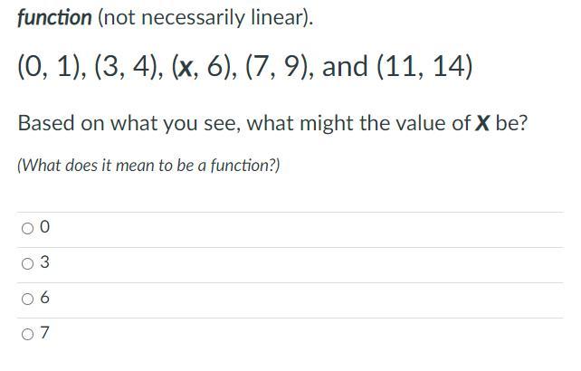This screenshot has width=581, height=371.
Task: Select the radio button for answer 3
Action: point(26,263)
